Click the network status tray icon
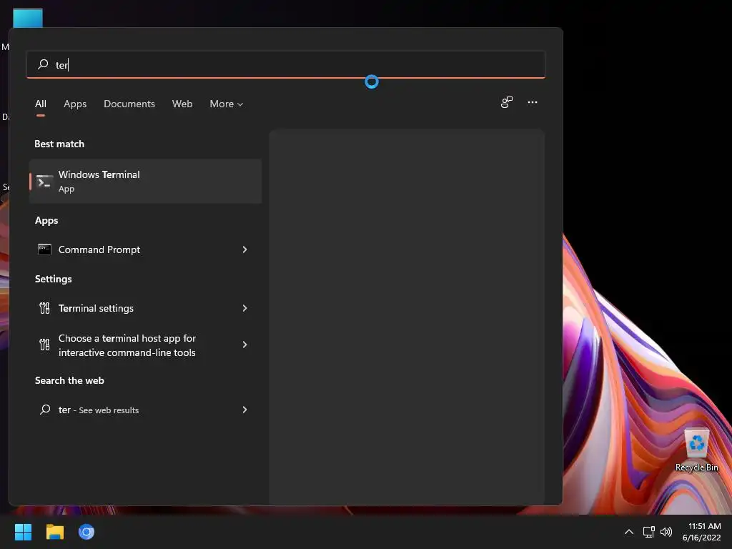 pyautogui.click(x=648, y=532)
